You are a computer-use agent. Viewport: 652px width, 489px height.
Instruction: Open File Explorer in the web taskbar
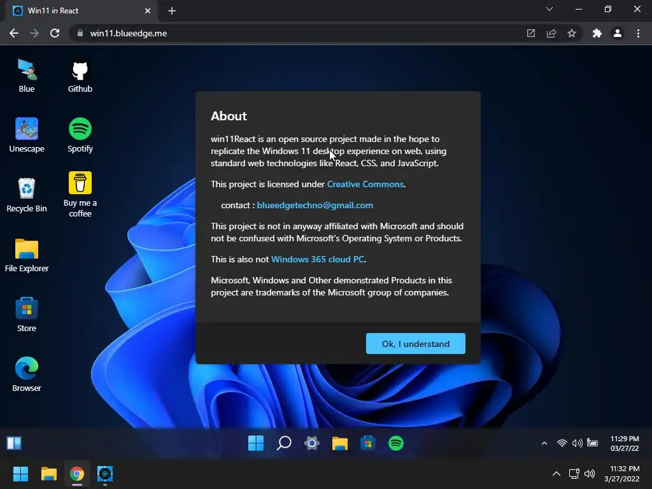click(x=340, y=443)
